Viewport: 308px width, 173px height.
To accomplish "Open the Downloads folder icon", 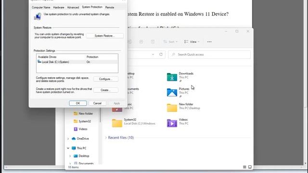I will point(172,77).
